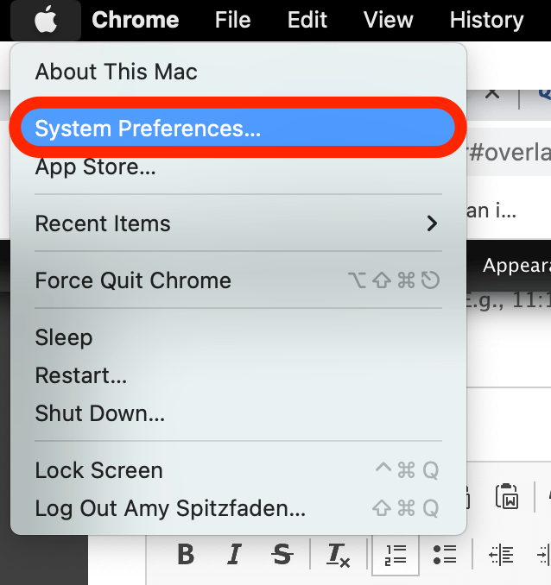Expand the Recent Items submenu arrow
The height and width of the screenshot is (585, 551).
432,223
